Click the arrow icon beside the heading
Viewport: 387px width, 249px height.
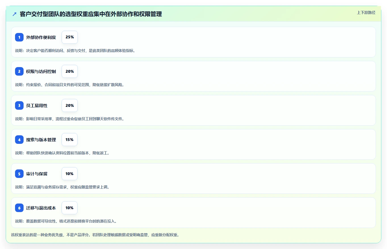click(x=14, y=14)
